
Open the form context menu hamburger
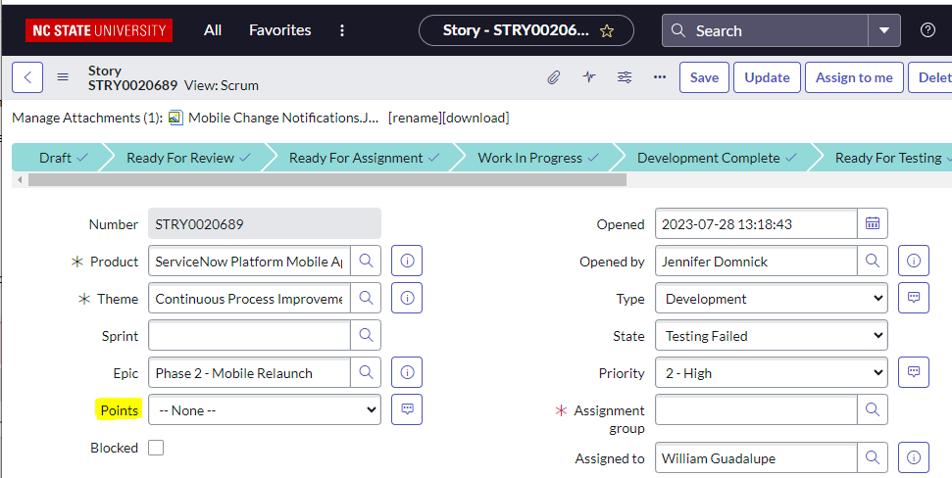click(x=63, y=77)
